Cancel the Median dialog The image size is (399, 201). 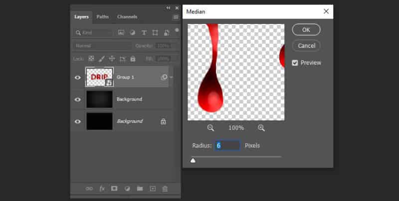point(306,46)
